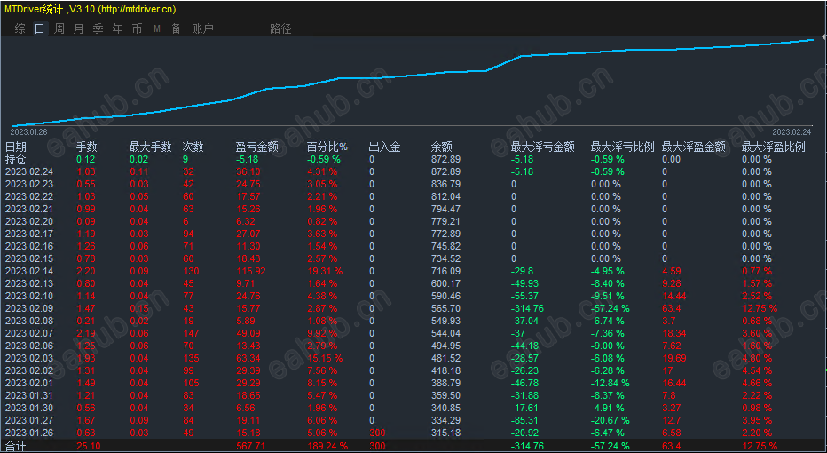Click balance value 716.09
Screen dimensions: 827x453
click(x=445, y=271)
